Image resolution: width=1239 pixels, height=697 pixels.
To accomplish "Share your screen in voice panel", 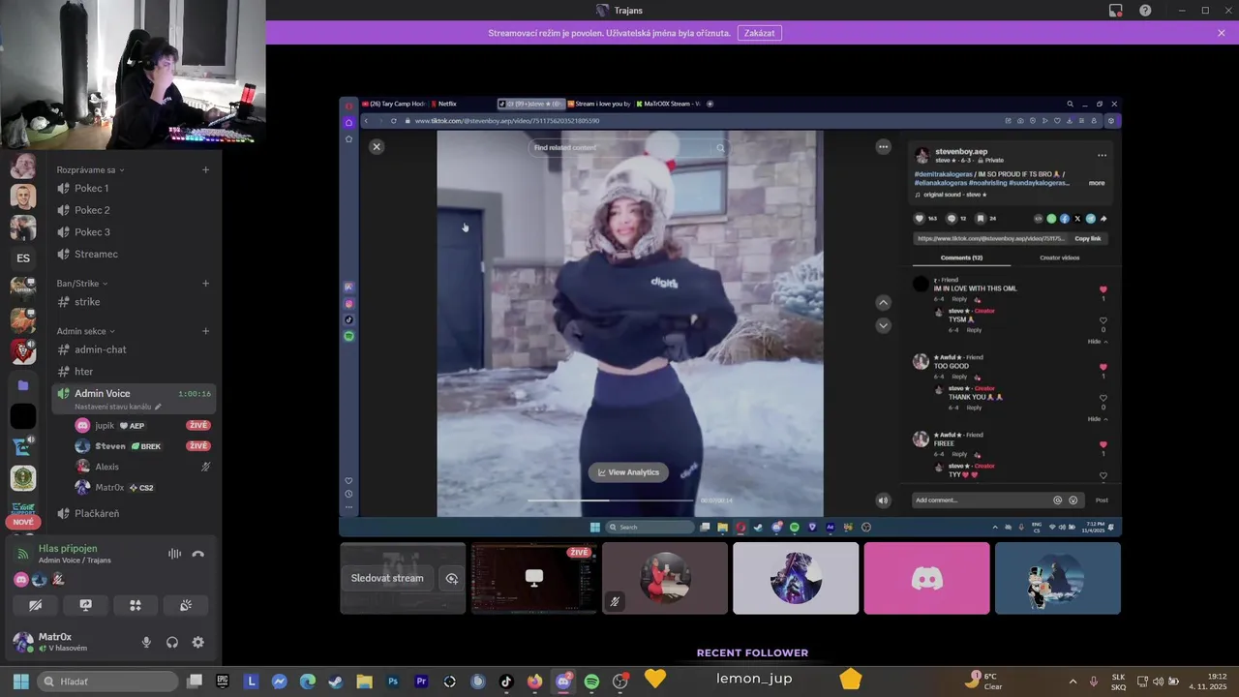I will pyautogui.click(x=85, y=605).
